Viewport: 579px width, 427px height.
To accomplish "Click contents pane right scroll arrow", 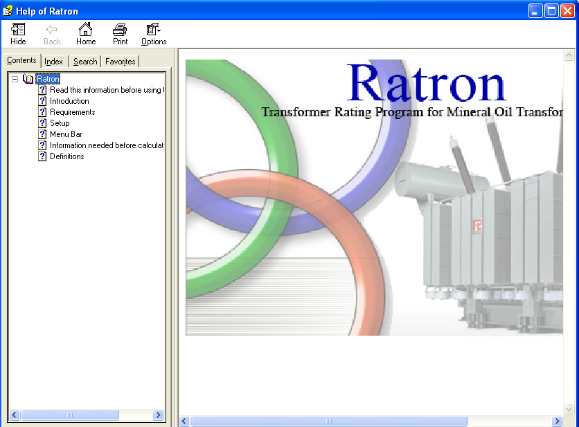I will [158, 415].
